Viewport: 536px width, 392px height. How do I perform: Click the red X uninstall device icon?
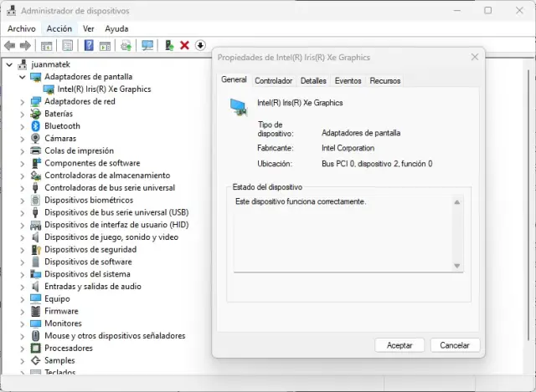point(184,45)
